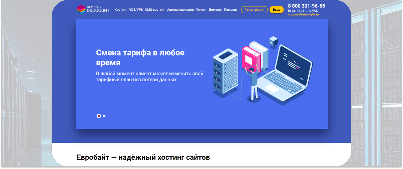Click the server and laptop illustration
The image size is (403, 169).
pyautogui.click(x=263, y=71)
